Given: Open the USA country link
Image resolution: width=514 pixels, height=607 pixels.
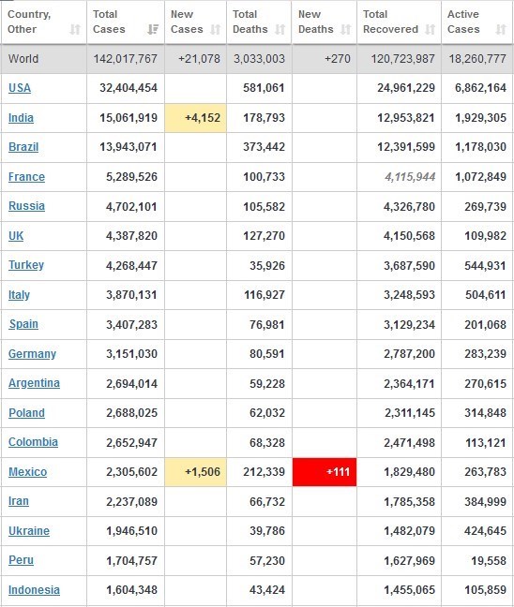Looking at the screenshot, I should pyautogui.click(x=20, y=88).
